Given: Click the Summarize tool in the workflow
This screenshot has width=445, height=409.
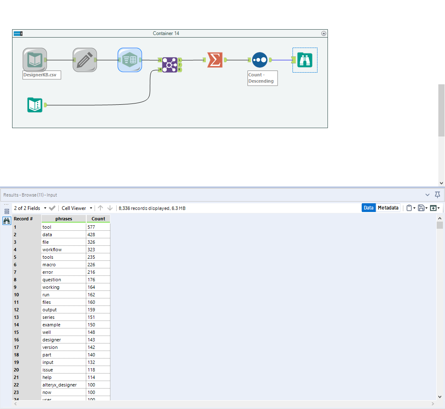Looking at the screenshot, I should click(x=215, y=60).
